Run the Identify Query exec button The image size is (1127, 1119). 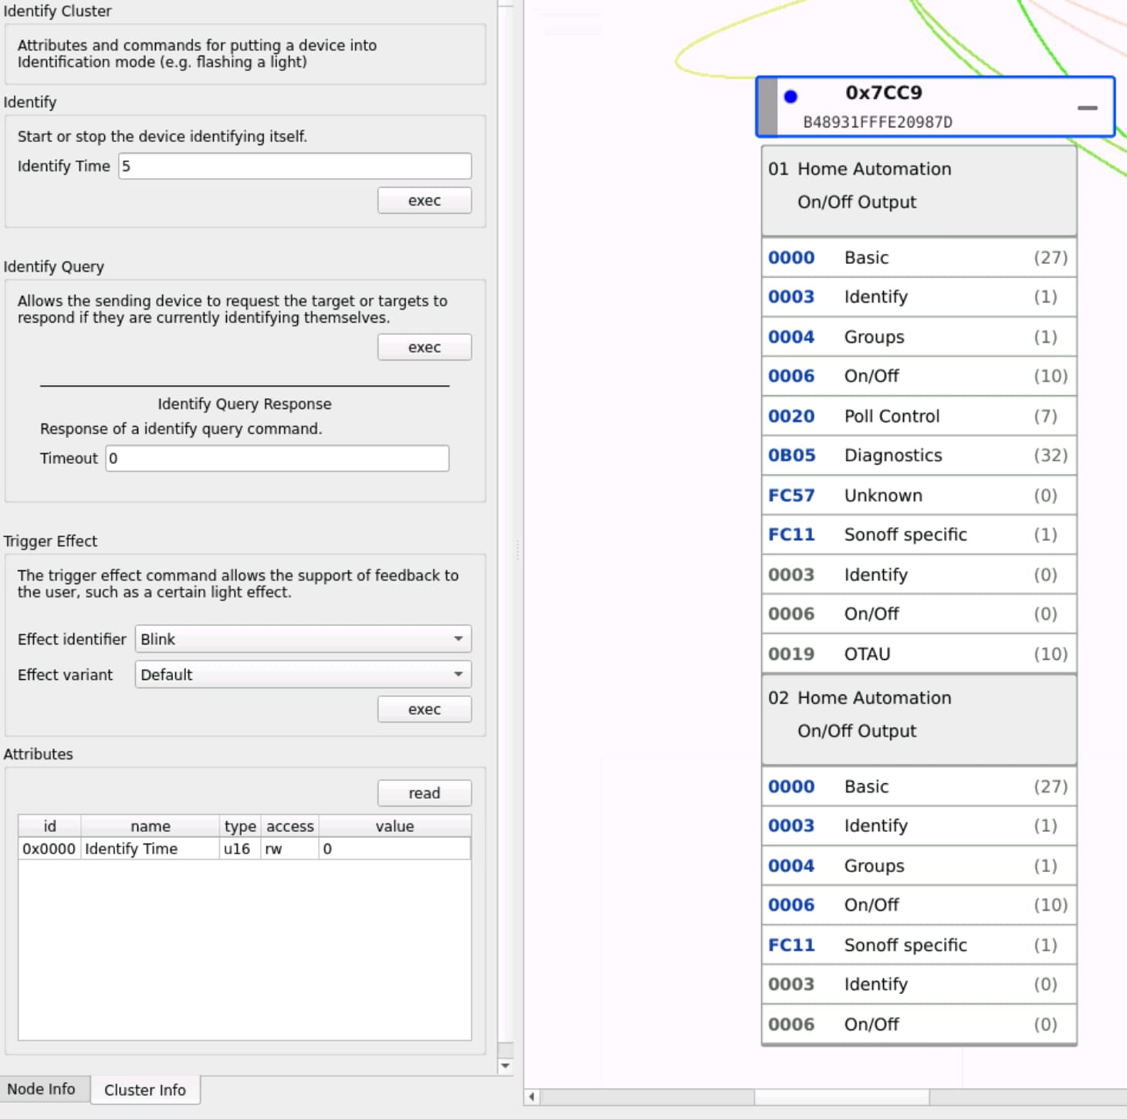(424, 347)
